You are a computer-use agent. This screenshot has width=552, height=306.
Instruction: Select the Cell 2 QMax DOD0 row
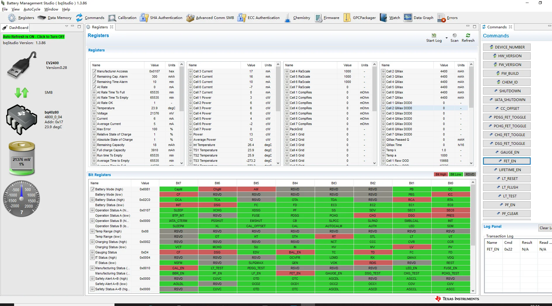(424, 108)
